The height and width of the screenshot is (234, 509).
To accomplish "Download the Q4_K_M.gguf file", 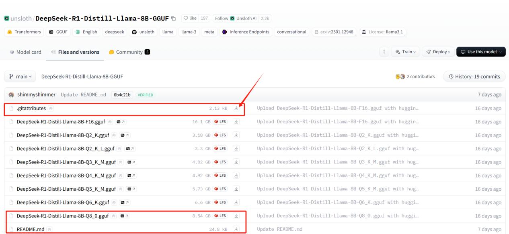I will coord(236,175).
